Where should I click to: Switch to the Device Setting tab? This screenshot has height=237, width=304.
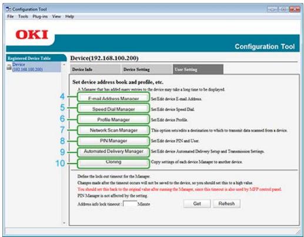coord(146,69)
